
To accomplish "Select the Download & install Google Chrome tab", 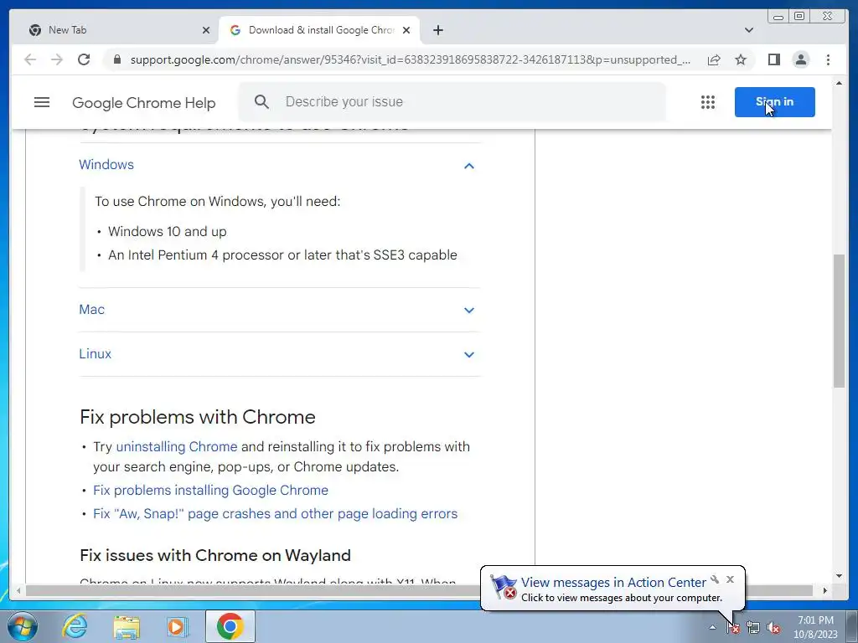I will coord(319,30).
